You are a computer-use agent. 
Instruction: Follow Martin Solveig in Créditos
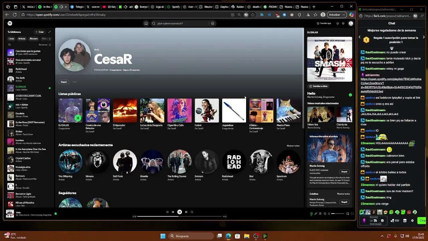pyautogui.click(x=344, y=202)
